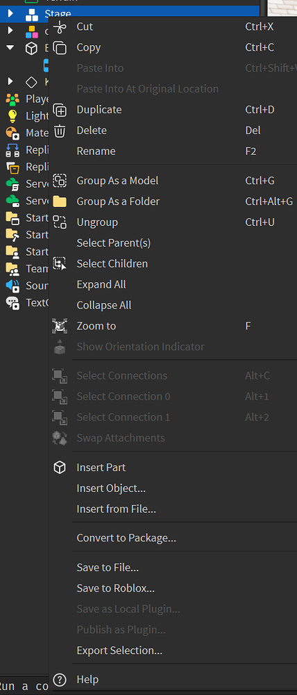Click the Zoom to icon
This screenshot has height=695, width=297.
(59, 326)
